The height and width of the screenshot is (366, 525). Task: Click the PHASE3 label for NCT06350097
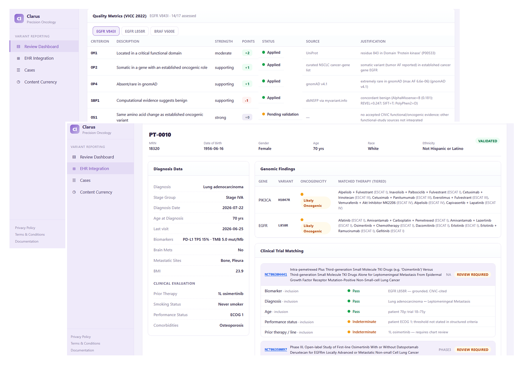coord(445,350)
